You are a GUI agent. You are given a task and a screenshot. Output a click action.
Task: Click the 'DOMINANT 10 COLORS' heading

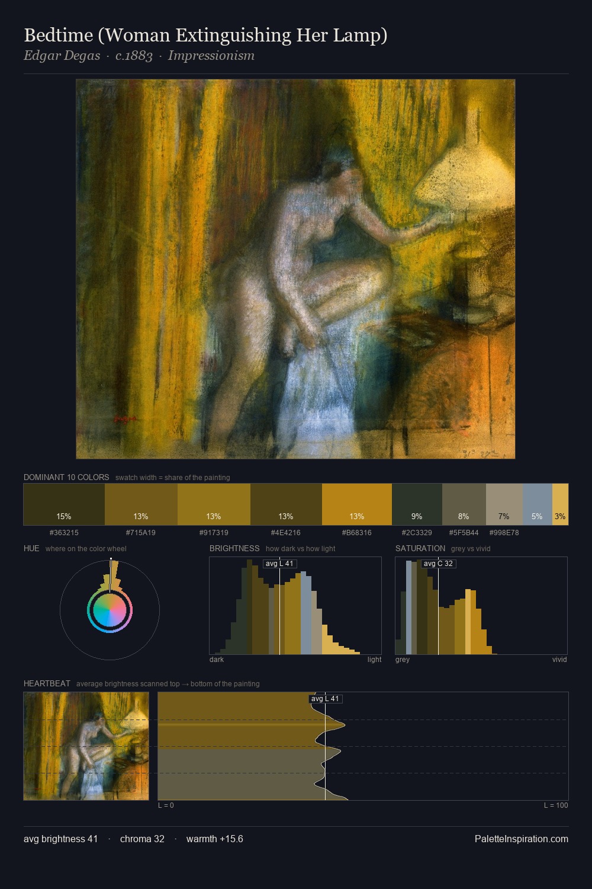[66, 477]
